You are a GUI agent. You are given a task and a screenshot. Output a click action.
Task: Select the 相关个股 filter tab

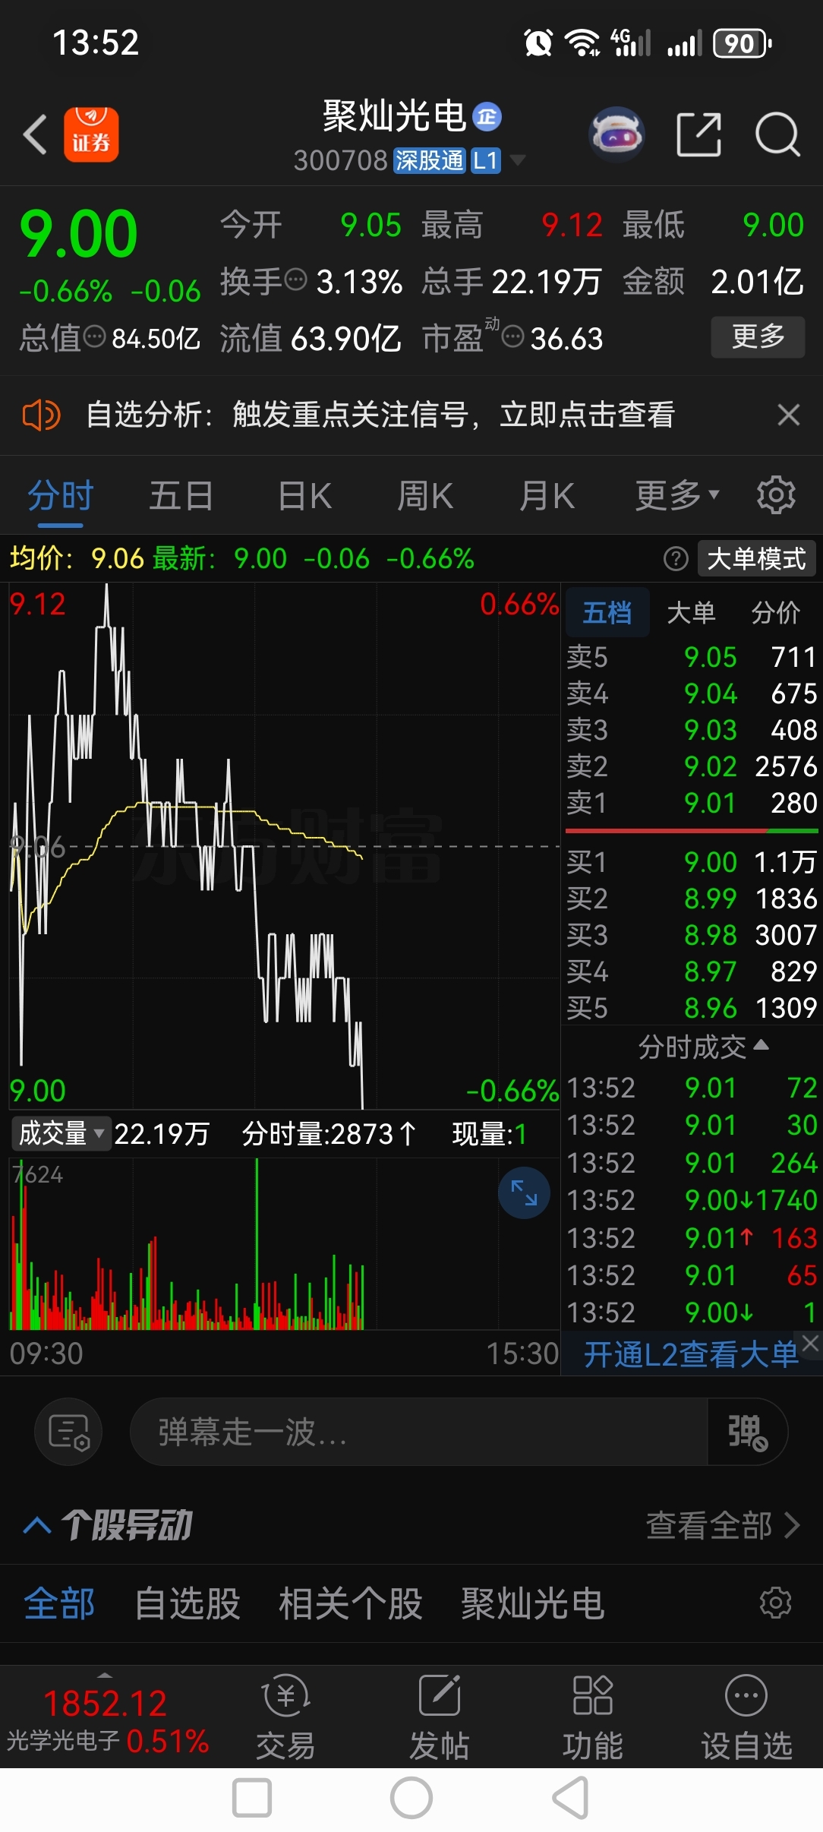click(x=351, y=1604)
